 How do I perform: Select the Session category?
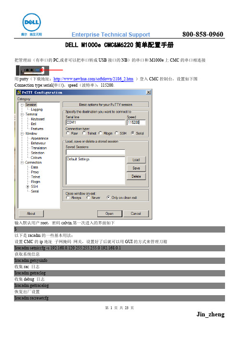pyautogui.click(x=31, y=104)
